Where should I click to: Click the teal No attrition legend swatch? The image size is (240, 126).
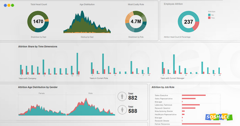point(209,15)
